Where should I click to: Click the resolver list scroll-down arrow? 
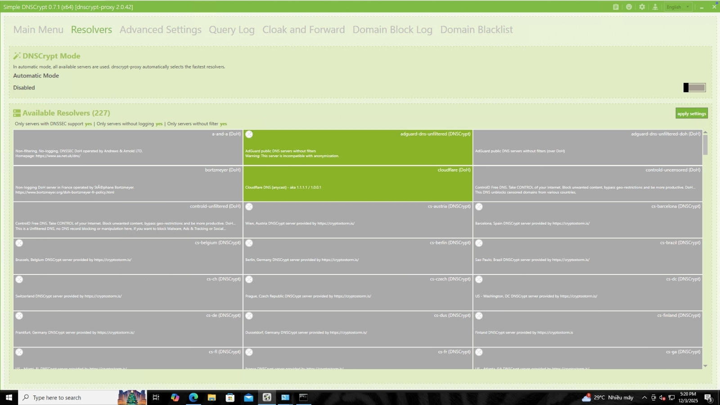pyautogui.click(x=705, y=366)
